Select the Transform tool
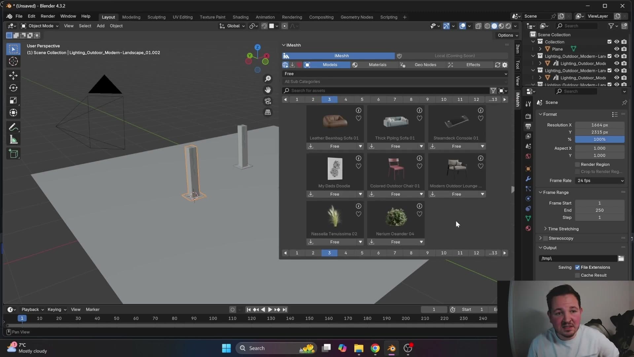 [13, 113]
